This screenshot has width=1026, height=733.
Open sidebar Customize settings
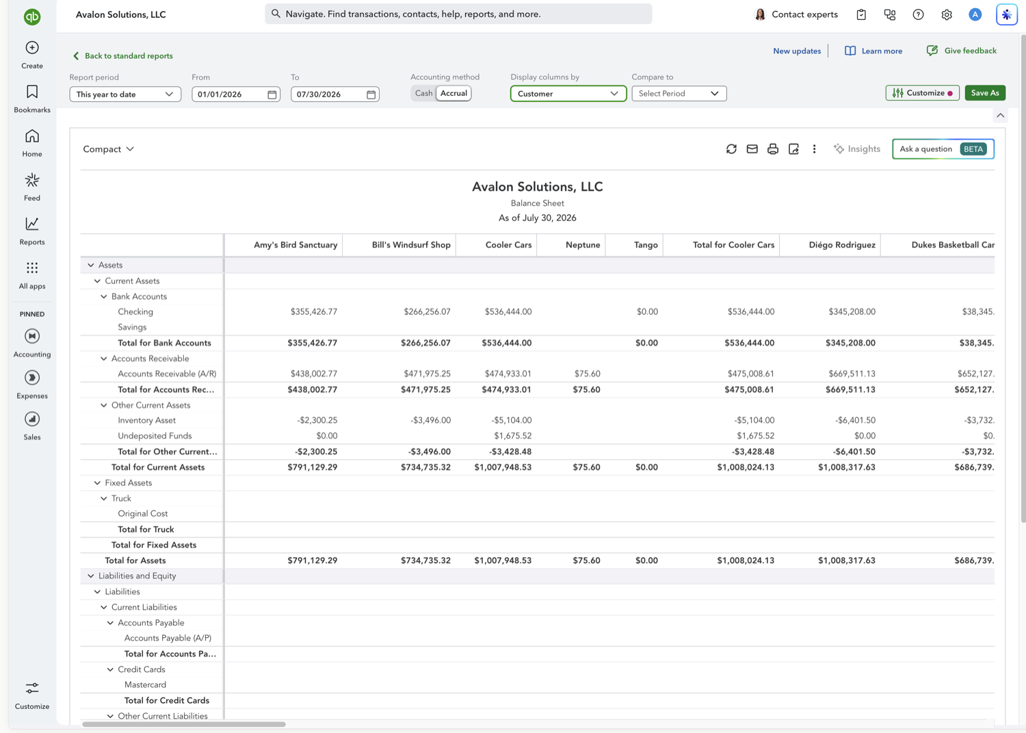(31, 695)
